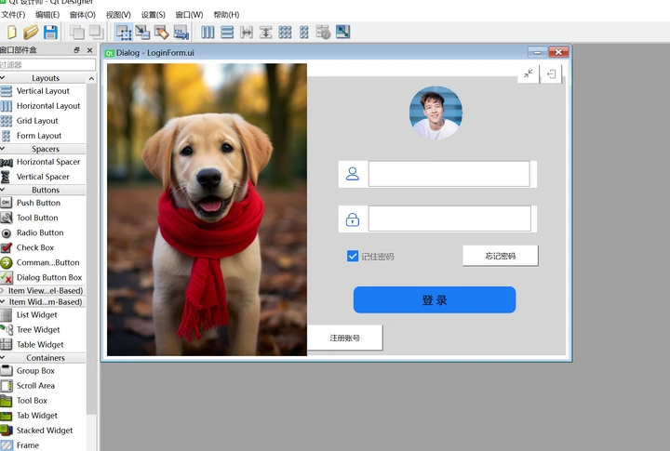Click the New Form toolbar icon
This screenshot has height=451, width=670.
11,33
